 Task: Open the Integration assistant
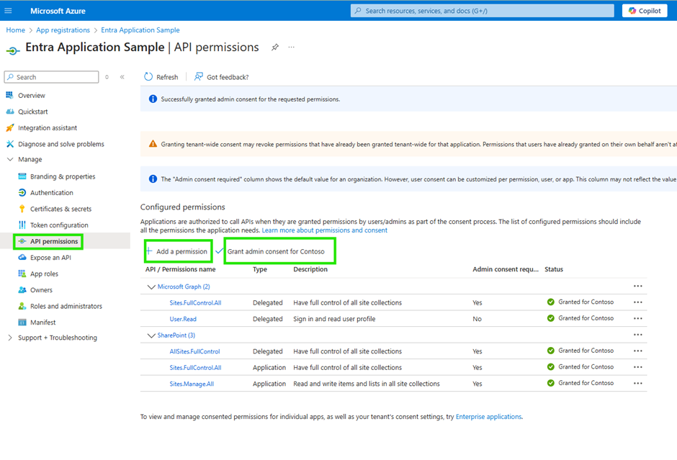tap(47, 127)
